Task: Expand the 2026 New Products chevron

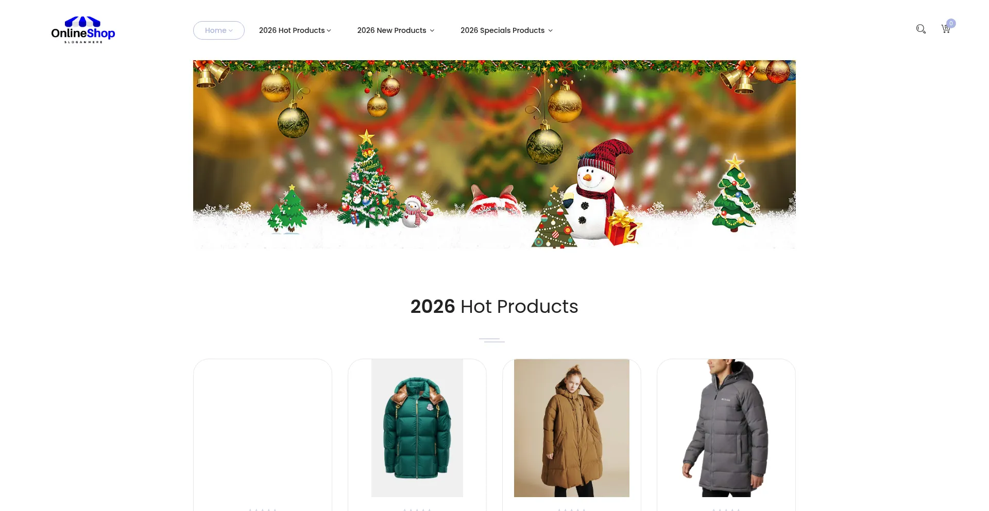Action: tap(432, 31)
